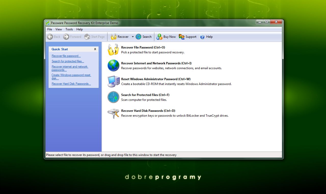Click the Help question mark icon
The image size is (326, 194).
tap(202, 37)
